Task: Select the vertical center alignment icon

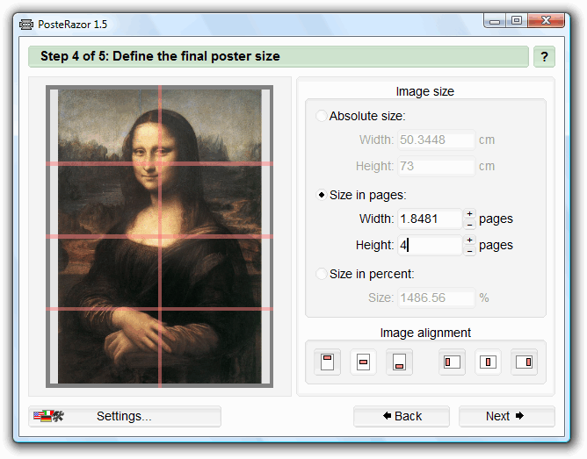Action: (x=363, y=362)
